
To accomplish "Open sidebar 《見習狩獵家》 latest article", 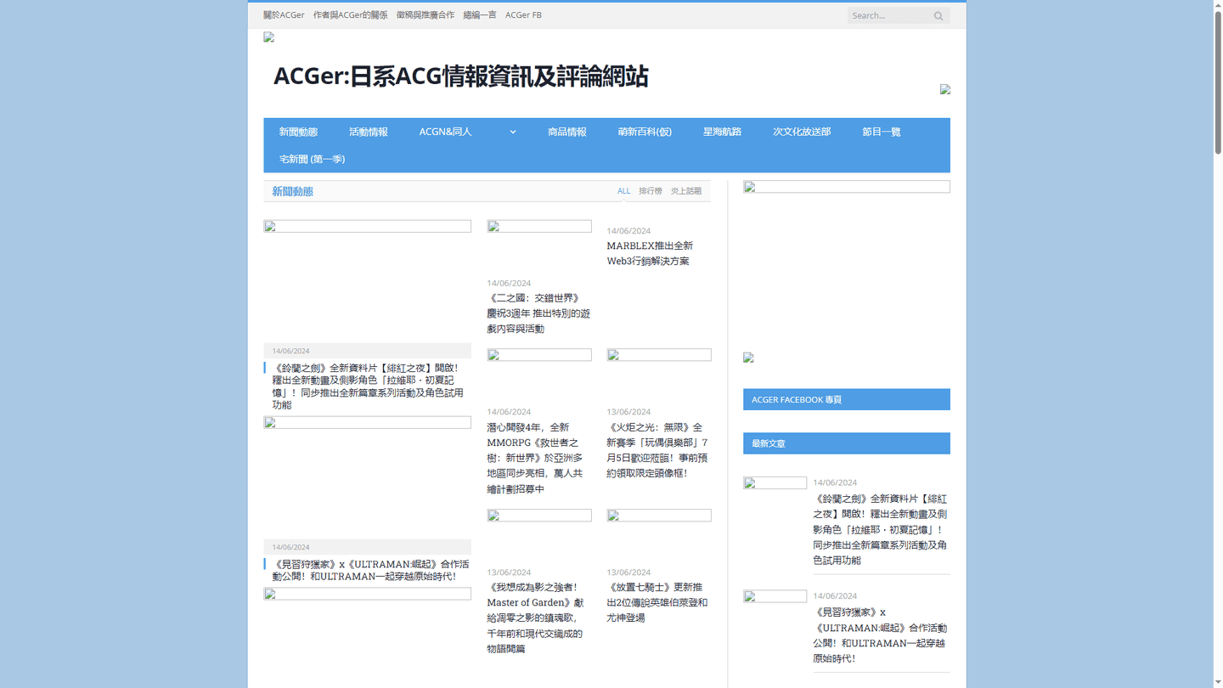I will tap(880, 635).
